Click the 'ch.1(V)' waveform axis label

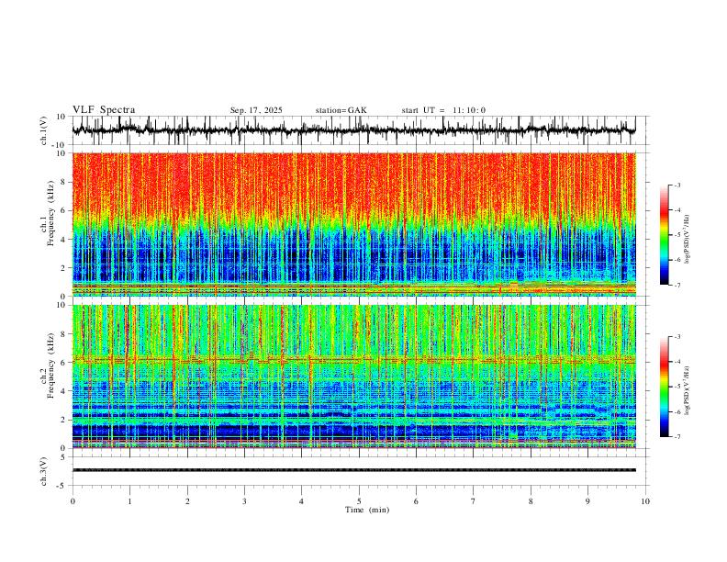click(x=44, y=130)
